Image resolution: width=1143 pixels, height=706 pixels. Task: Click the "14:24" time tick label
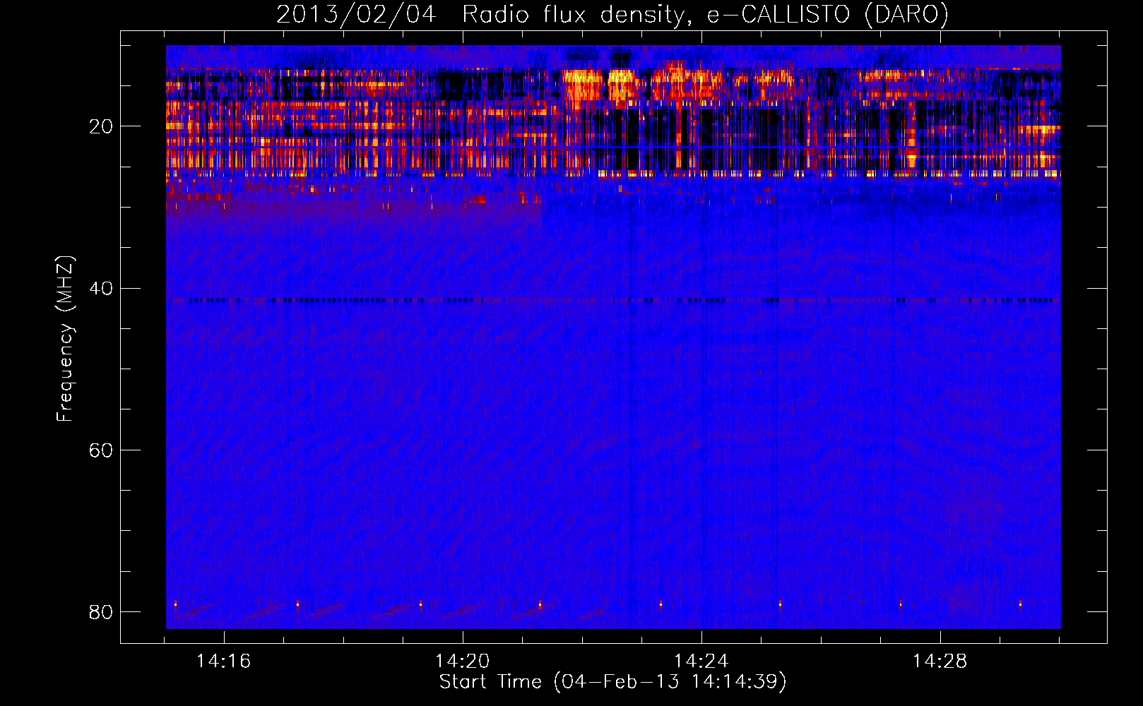pyautogui.click(x=701, y=661)
